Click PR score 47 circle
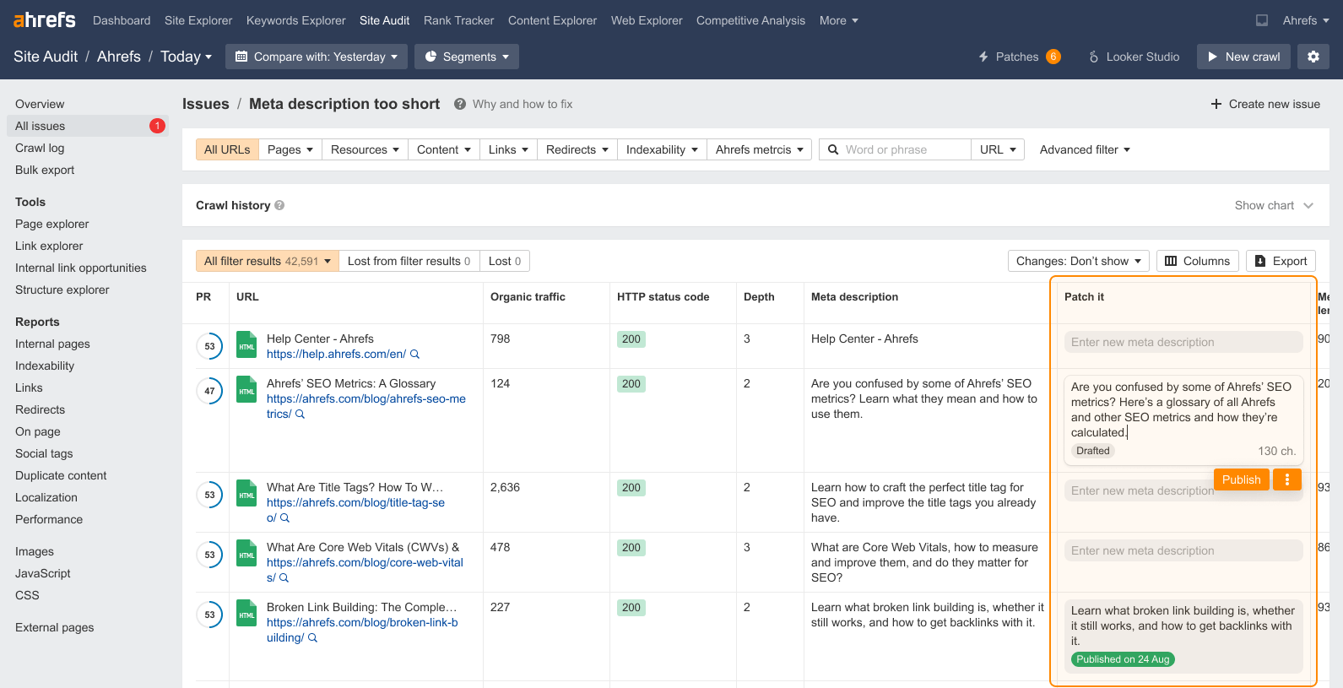The width and height of the screenshot is (1343, 688). click(x=210, y=391)
